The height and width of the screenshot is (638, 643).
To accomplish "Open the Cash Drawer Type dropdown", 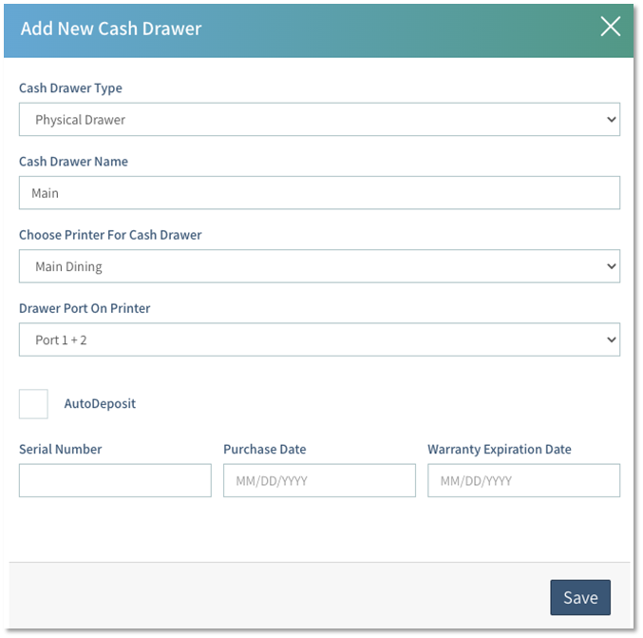I will point(319,120).
